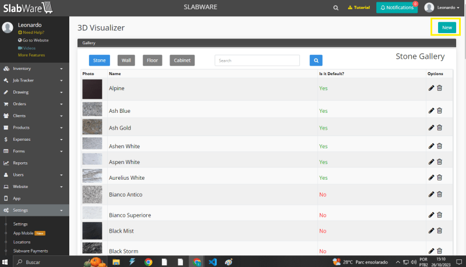The image size is (466, 267).
Task: Open File Explorer from the taskbar
Action: coord(116,262)
